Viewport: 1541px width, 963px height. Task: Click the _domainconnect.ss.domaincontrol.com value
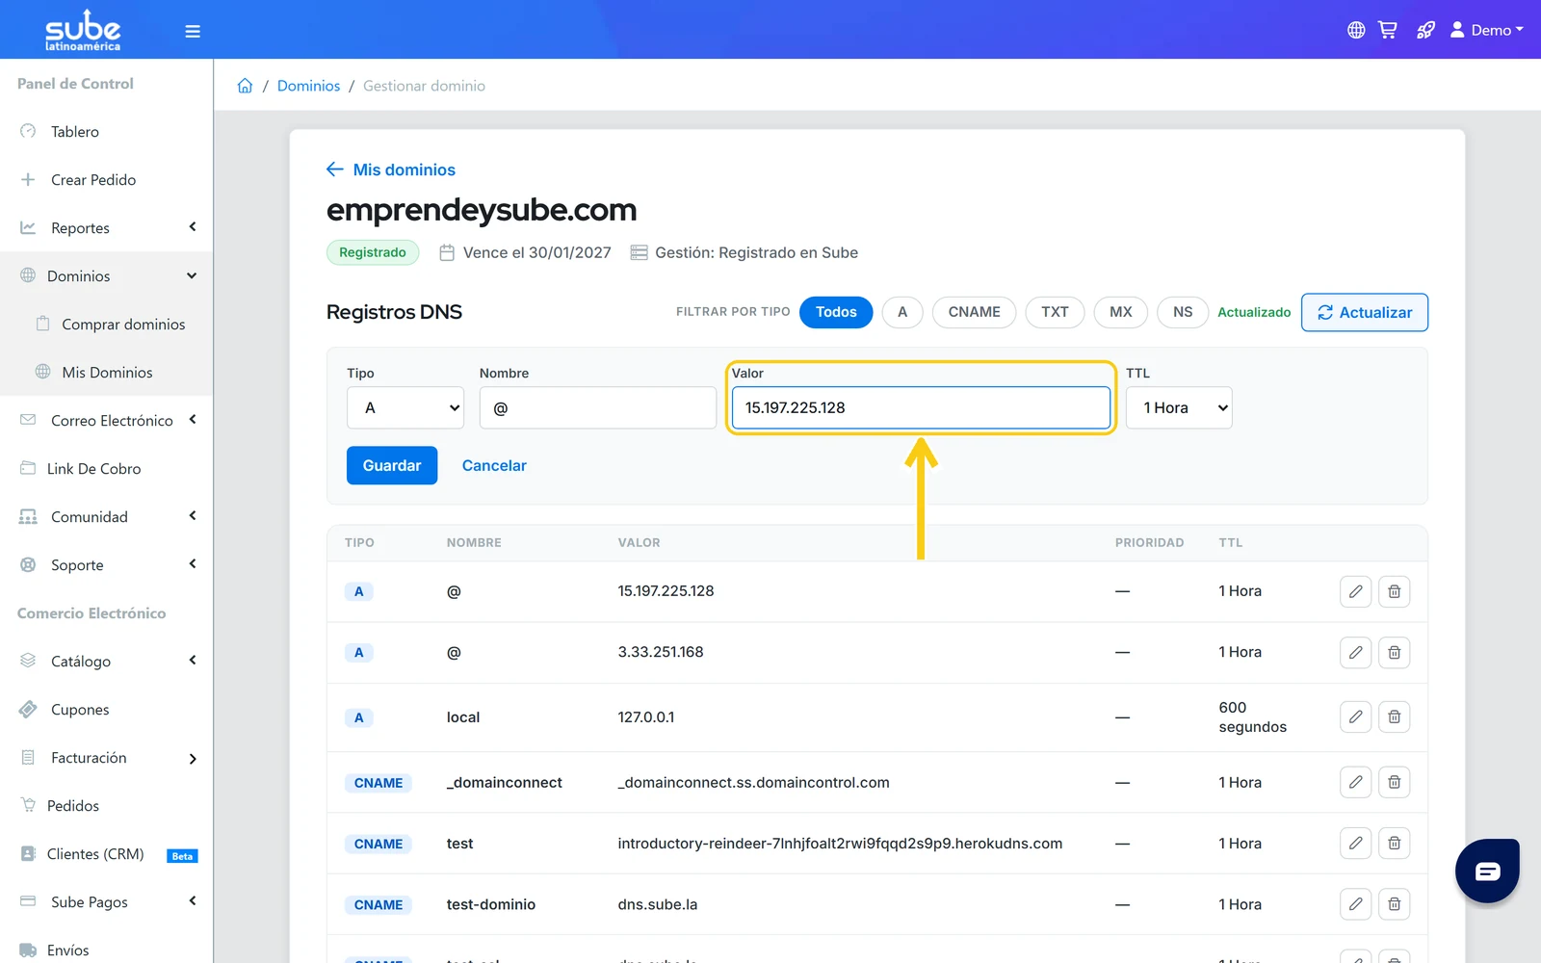coord(753,783)
